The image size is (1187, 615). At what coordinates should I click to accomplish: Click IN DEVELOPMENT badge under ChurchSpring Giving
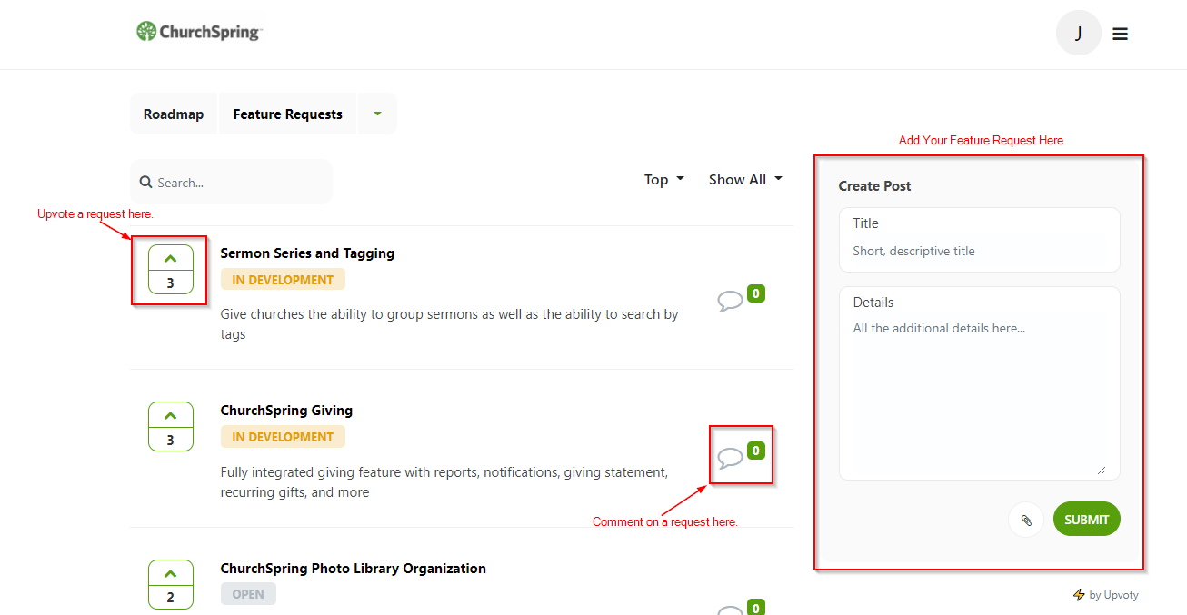(283, 437)
